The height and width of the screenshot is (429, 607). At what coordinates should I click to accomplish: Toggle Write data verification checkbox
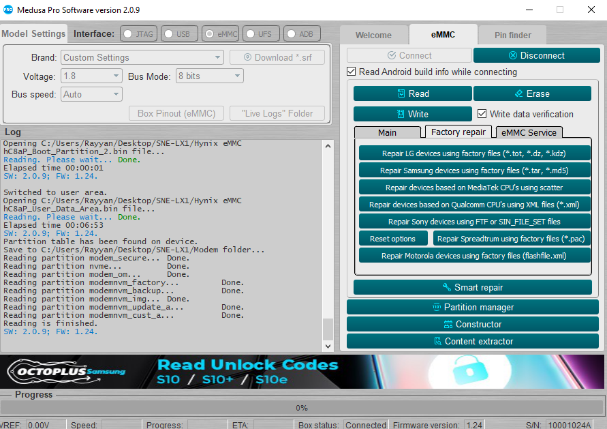pos(482,113)
